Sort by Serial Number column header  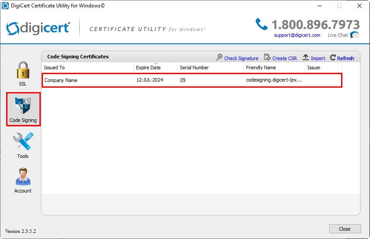coord(210,68)
